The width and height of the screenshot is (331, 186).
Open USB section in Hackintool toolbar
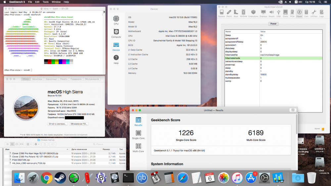[278, 13]
